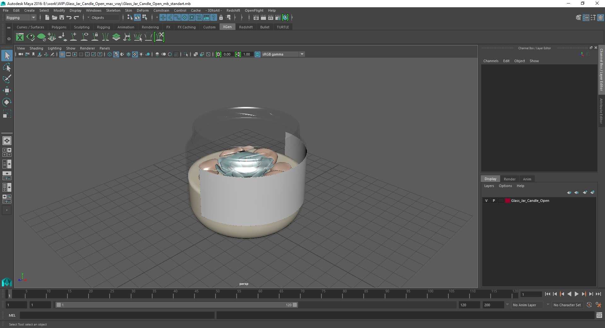Click the New scene icon
This screenshot has height=328, width=605.
(x=47, y=18)
